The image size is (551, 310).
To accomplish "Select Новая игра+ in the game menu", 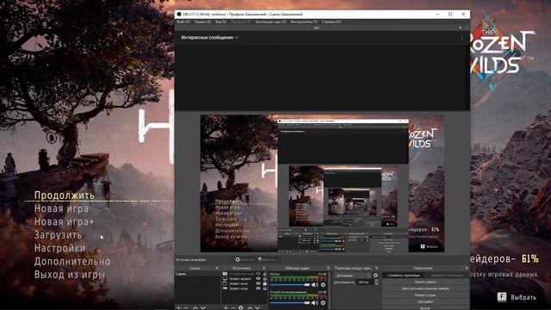I will pos(64,222).
